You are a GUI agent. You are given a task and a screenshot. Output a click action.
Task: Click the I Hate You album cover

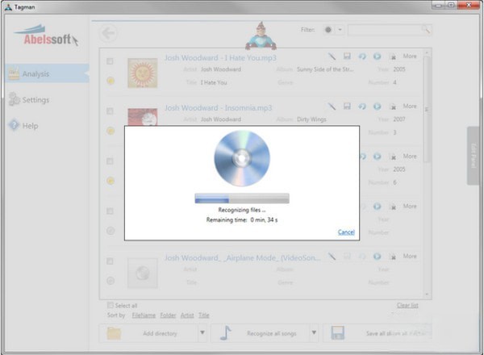pos(143,73)
